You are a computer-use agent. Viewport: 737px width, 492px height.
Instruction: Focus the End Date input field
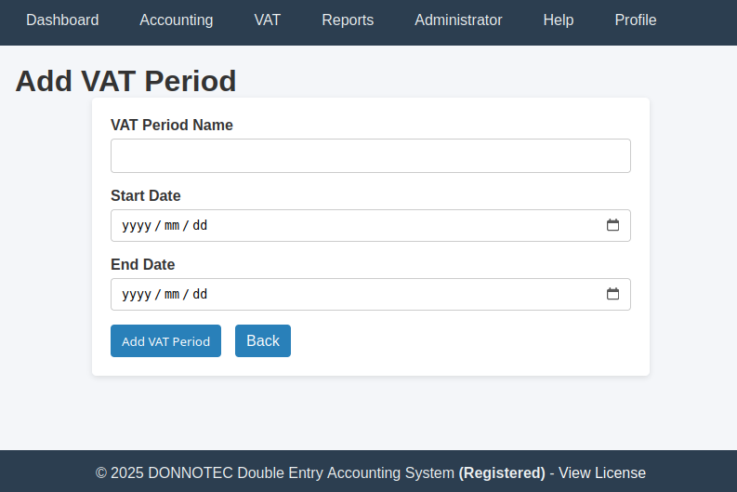tap(371, 294)
